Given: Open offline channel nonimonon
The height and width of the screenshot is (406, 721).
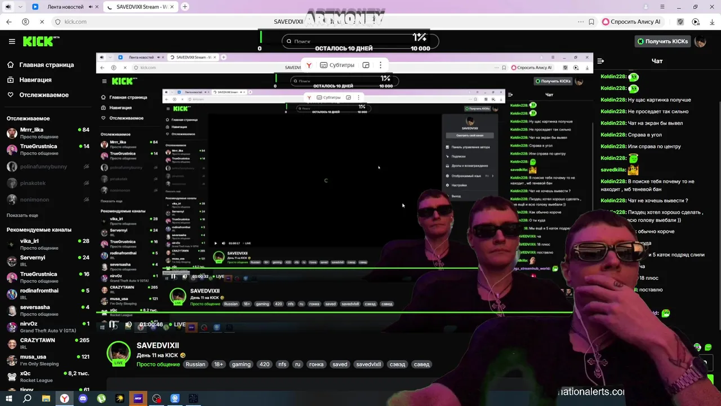Looking at the screenshot, I should coord(48,200).
